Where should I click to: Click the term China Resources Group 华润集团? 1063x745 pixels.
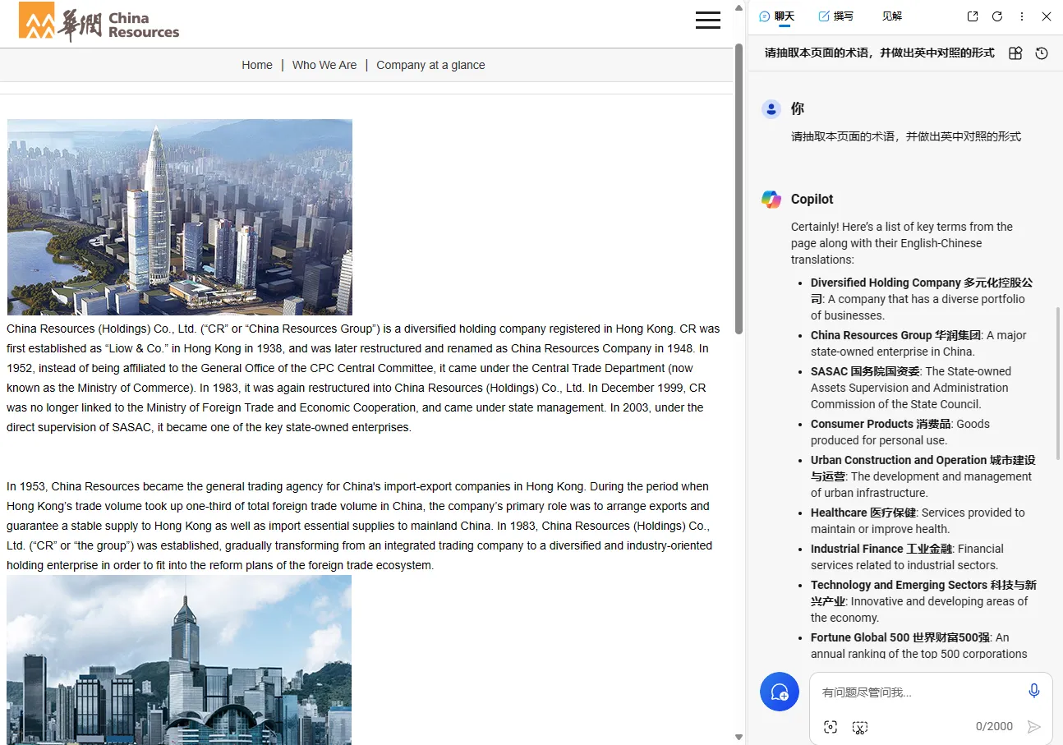click(x=895, y=335)
